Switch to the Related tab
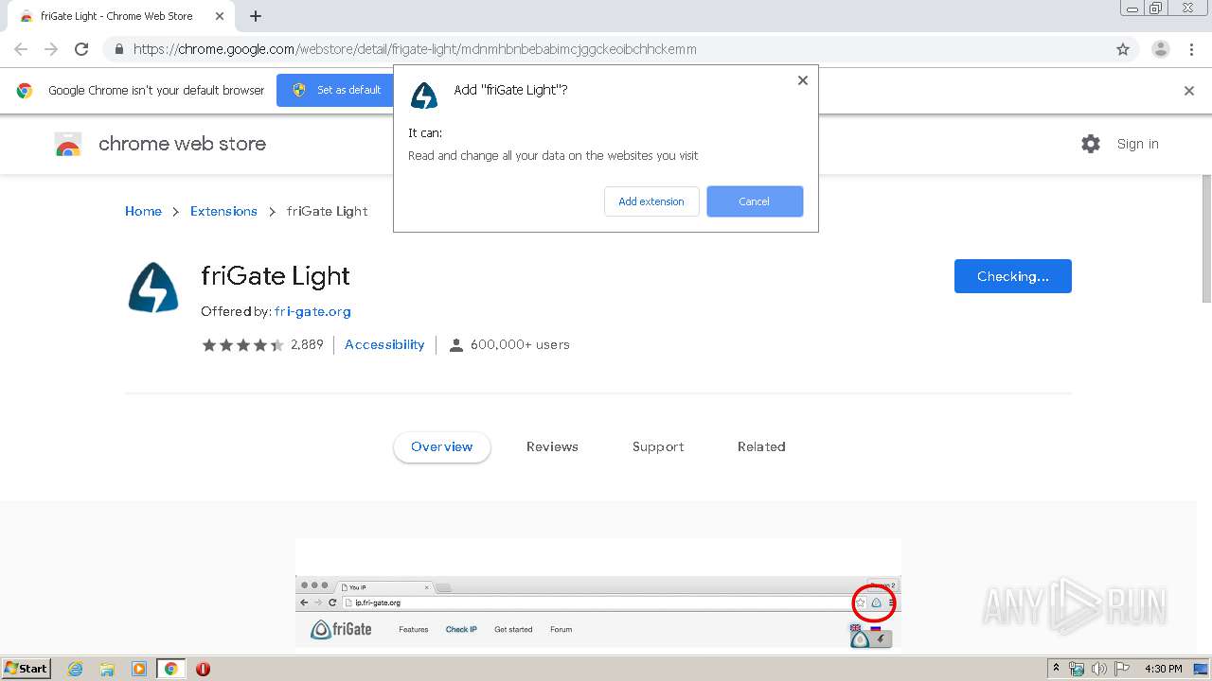This screenshot has height=681, width=1212. (761, 446)
